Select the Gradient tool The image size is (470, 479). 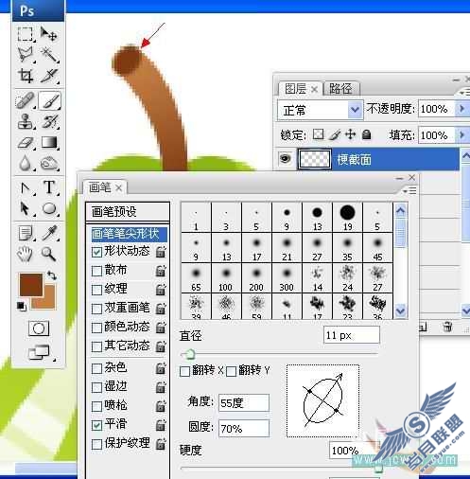pos(49,143)
